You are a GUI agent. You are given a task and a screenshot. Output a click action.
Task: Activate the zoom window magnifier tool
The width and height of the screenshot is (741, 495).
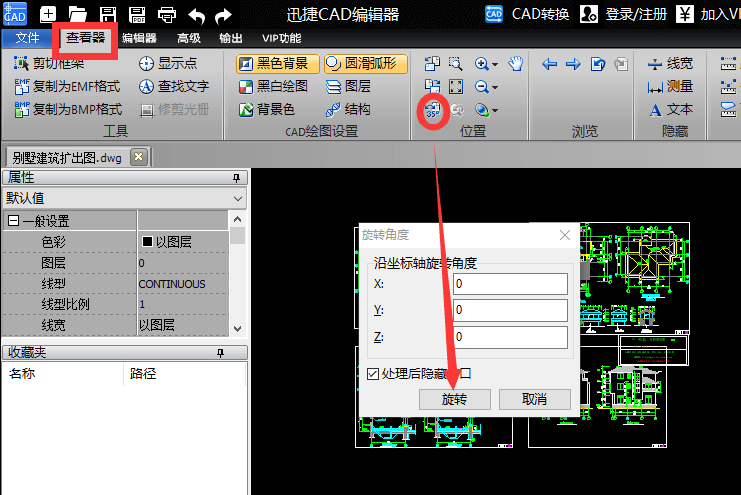point(455,63)
